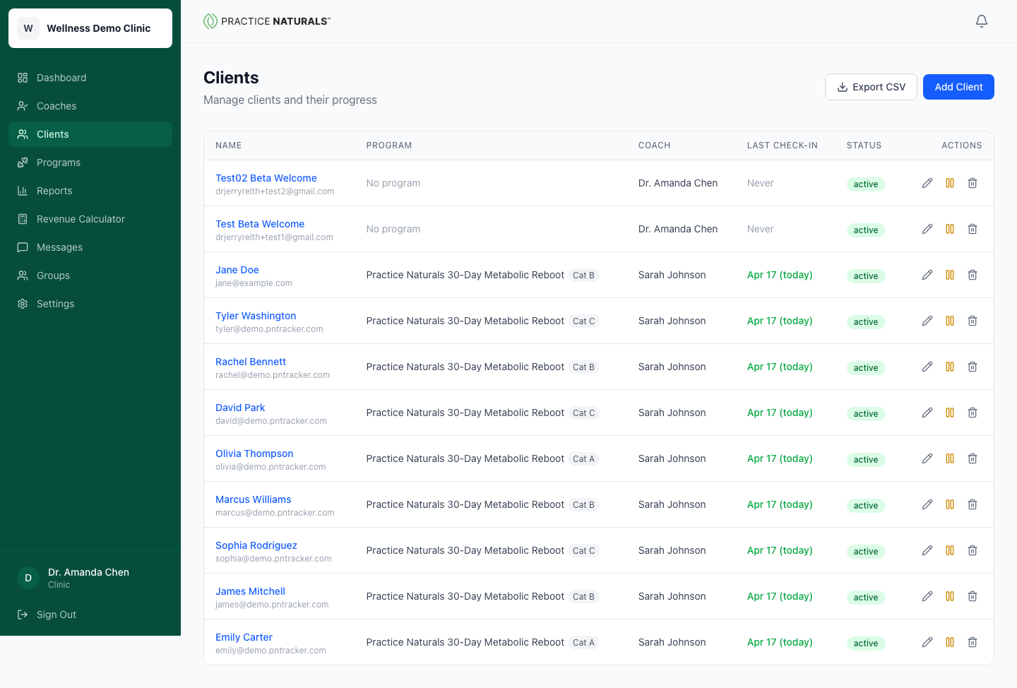This screenshot has height=688, width=1017.
Task: Pause Emily Carter's account
Action: (950, 642)
